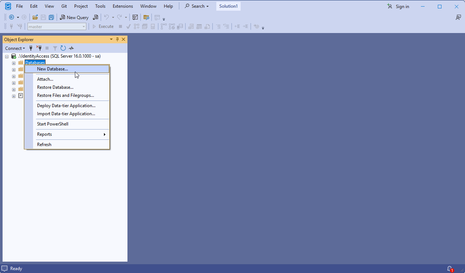This screenshot has width=465, height=273.
Task: Click the Decrease Indent icon
Action: pos(237,26)
